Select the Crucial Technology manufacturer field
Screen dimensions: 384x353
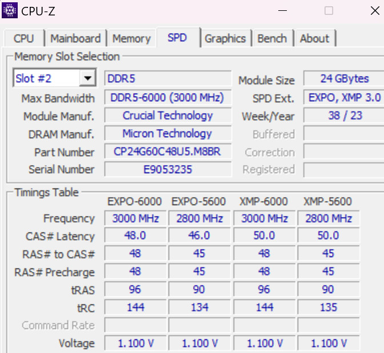click(168, 115)
